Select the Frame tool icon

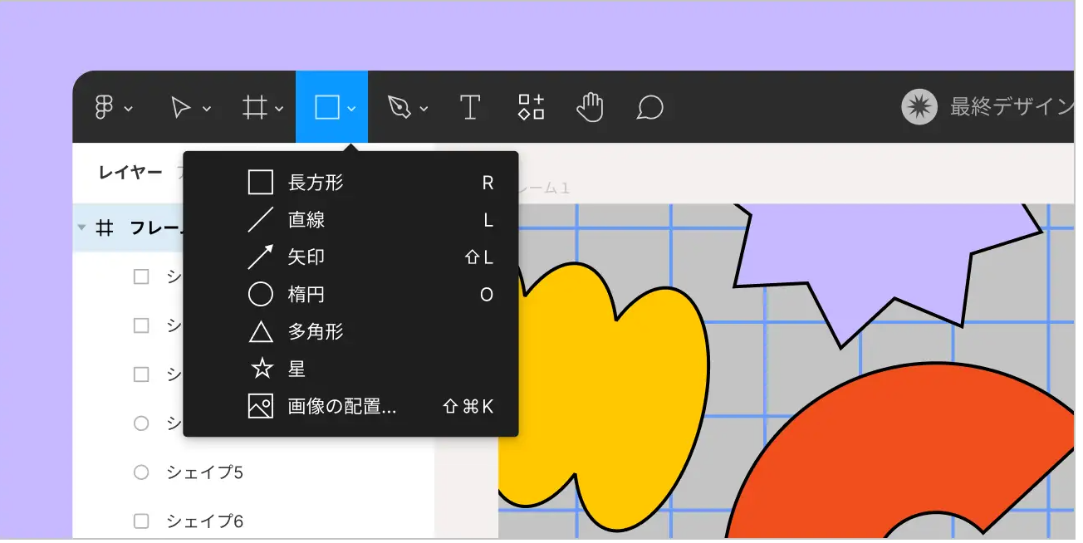pos(253,107)
